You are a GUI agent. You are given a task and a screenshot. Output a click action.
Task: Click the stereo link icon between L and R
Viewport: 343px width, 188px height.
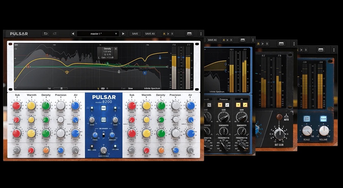[103, 88]
